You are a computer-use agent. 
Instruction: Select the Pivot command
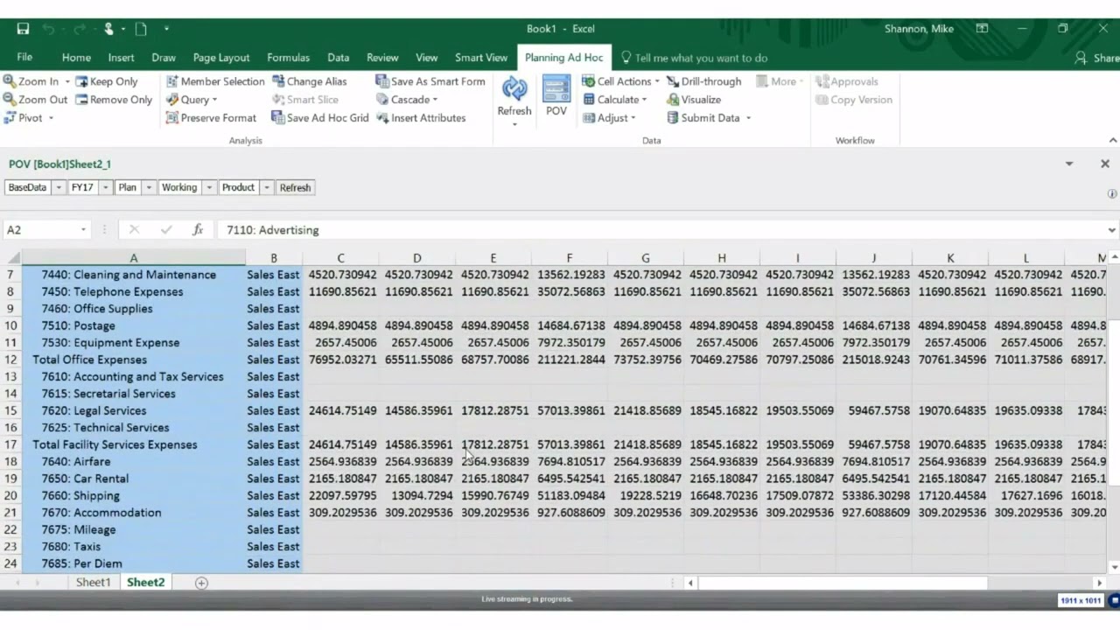[x=29, y=118]
